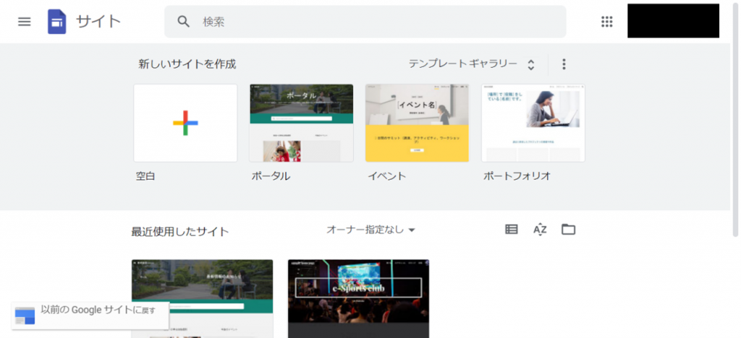The height and width of the screenshot is (338, 741).
Task: Click the 新しいサイトを作成 heading
Action: [x=187, y=64]
